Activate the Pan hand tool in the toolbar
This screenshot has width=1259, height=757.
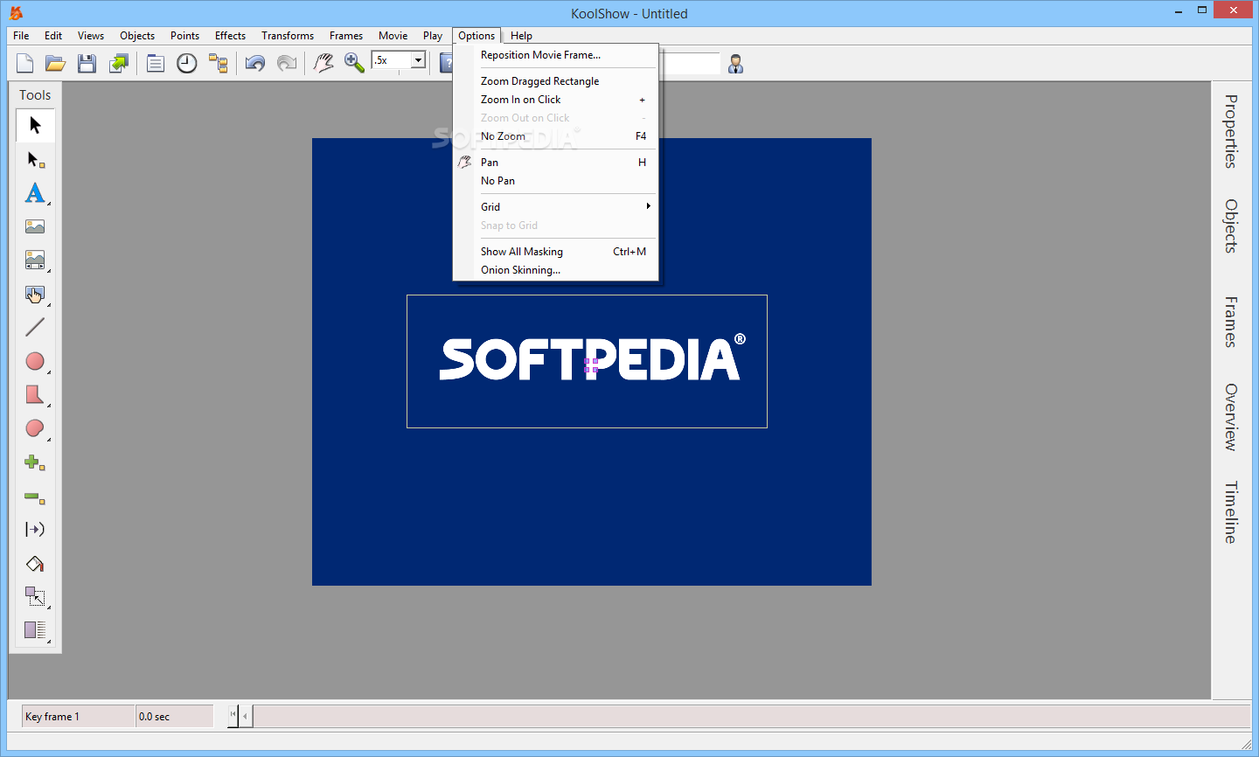[x=323, y=63]
